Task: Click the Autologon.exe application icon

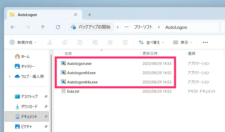Action: coord(63,63)
